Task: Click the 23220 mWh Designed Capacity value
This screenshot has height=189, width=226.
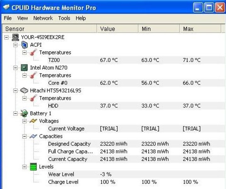Action: point(114,144)
